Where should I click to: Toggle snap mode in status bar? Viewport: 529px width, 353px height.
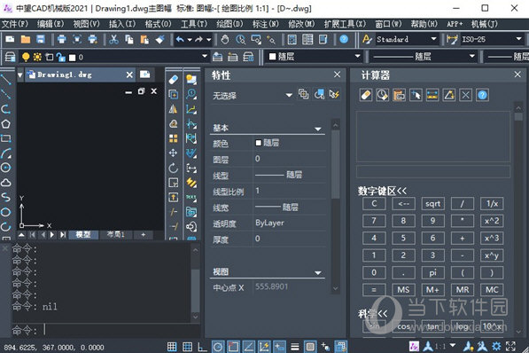click(x=172, y=347)
